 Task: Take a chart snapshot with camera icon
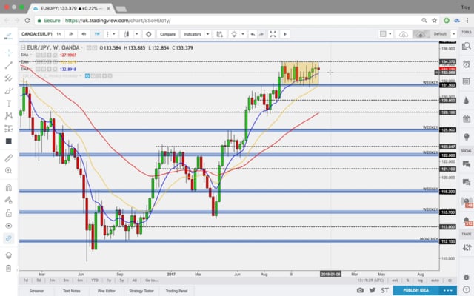[360, 290]
